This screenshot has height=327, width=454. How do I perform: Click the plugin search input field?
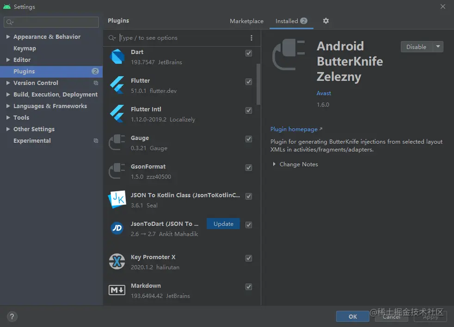tap(180, 38)
